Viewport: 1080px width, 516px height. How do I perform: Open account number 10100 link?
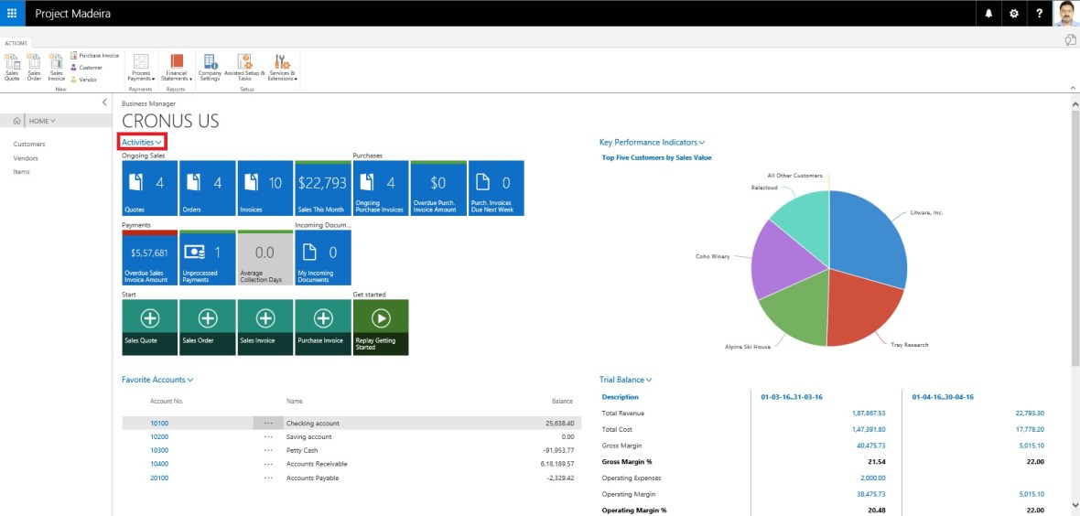[x=159, y=424]
